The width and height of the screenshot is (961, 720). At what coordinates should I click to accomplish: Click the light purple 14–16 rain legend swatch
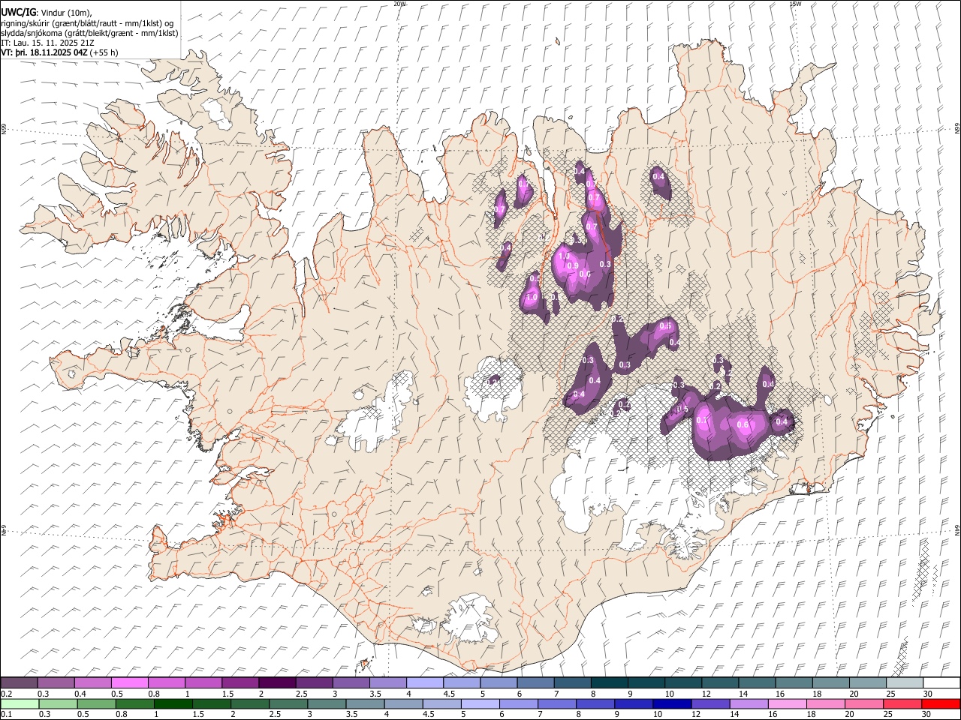[748, 703]
